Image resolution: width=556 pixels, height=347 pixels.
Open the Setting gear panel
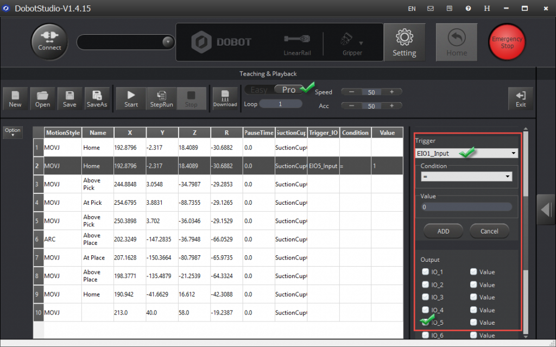[x=404, y=42]
